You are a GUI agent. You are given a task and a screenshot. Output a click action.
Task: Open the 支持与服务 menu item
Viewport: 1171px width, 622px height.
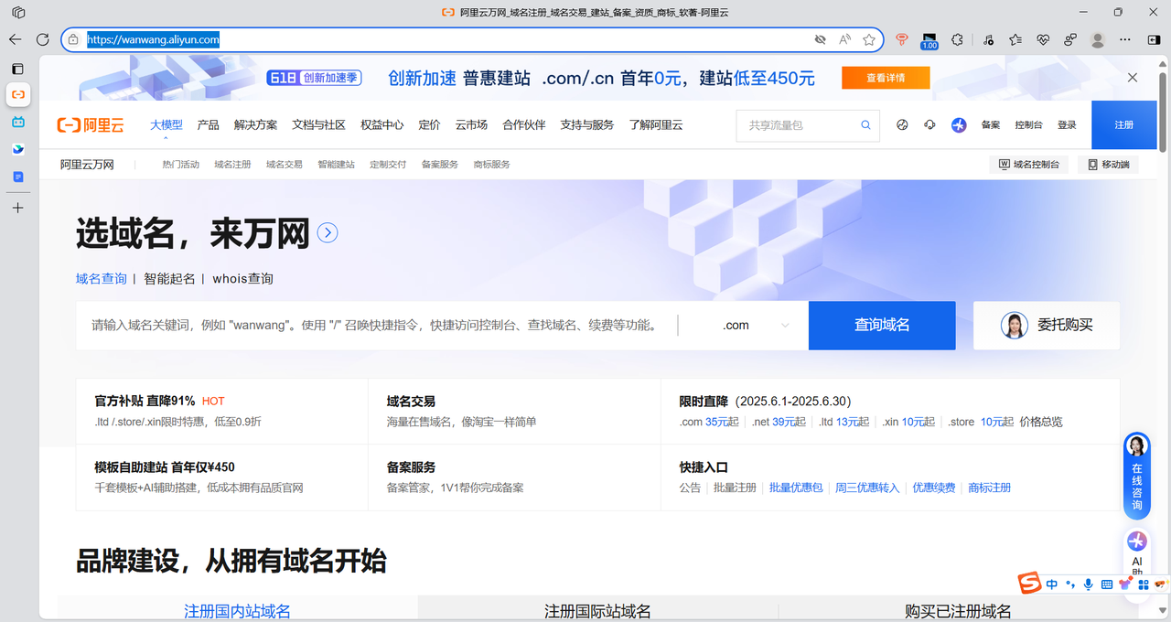click(x=587, y=125)
